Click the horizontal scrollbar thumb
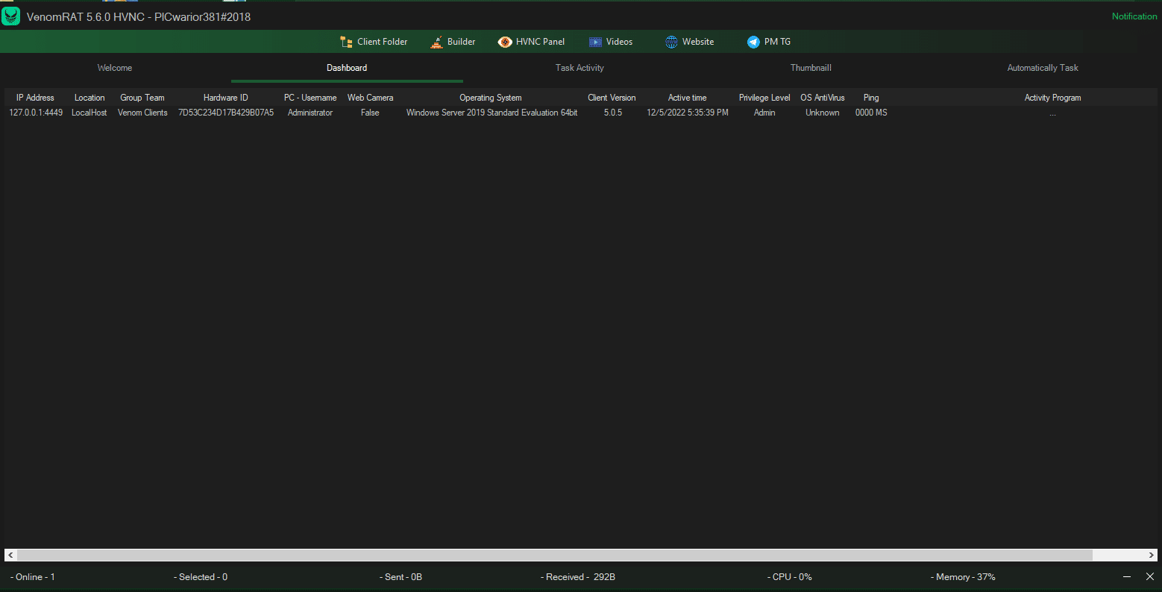Viewport: 1162px width, 592px height. 554,555
